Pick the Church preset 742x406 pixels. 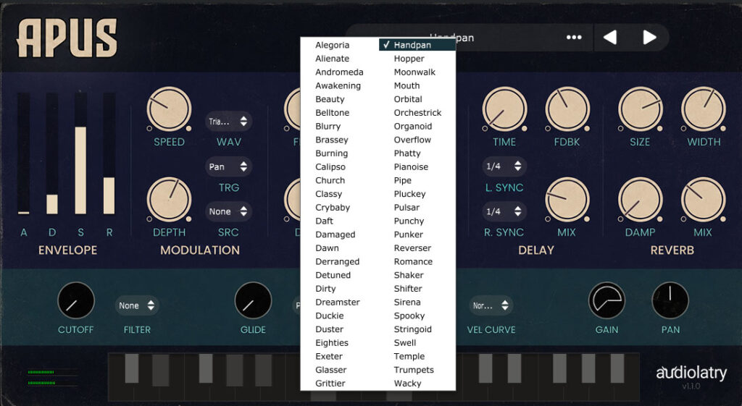point(330,180)
